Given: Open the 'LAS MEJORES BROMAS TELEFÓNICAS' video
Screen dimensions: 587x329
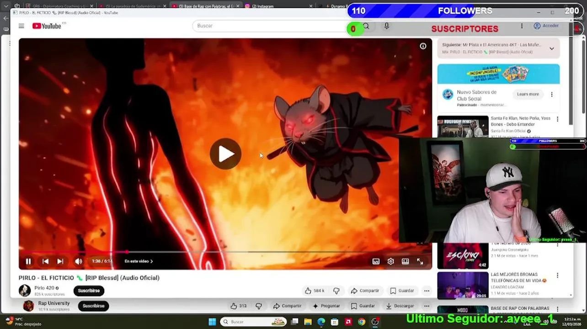Looking at the screenshot, I should click(x=463, y=286).
